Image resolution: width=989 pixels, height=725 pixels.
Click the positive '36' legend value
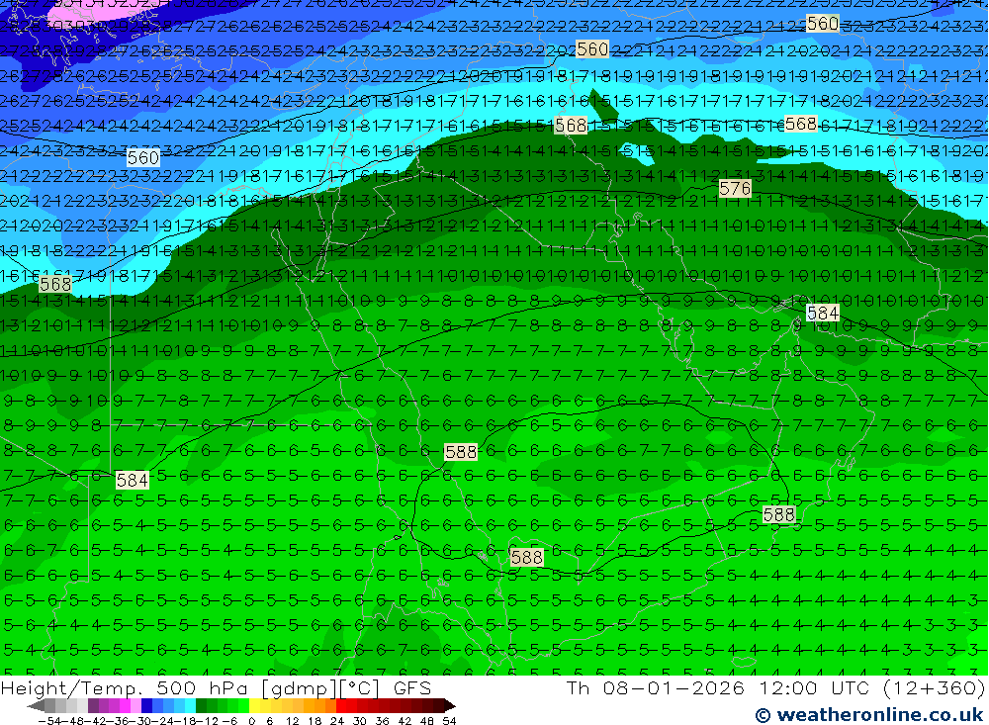click(x=382, y=721)
